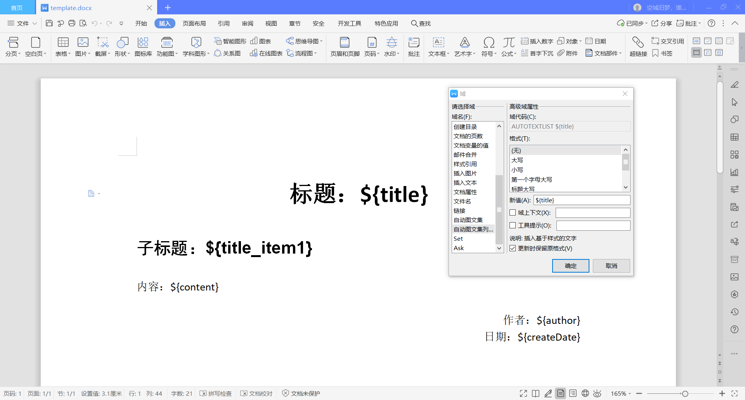This screenshot has height=400, width=745.
Task: Click the Print icon in quick access toolbar
Action: pos(72,23)
